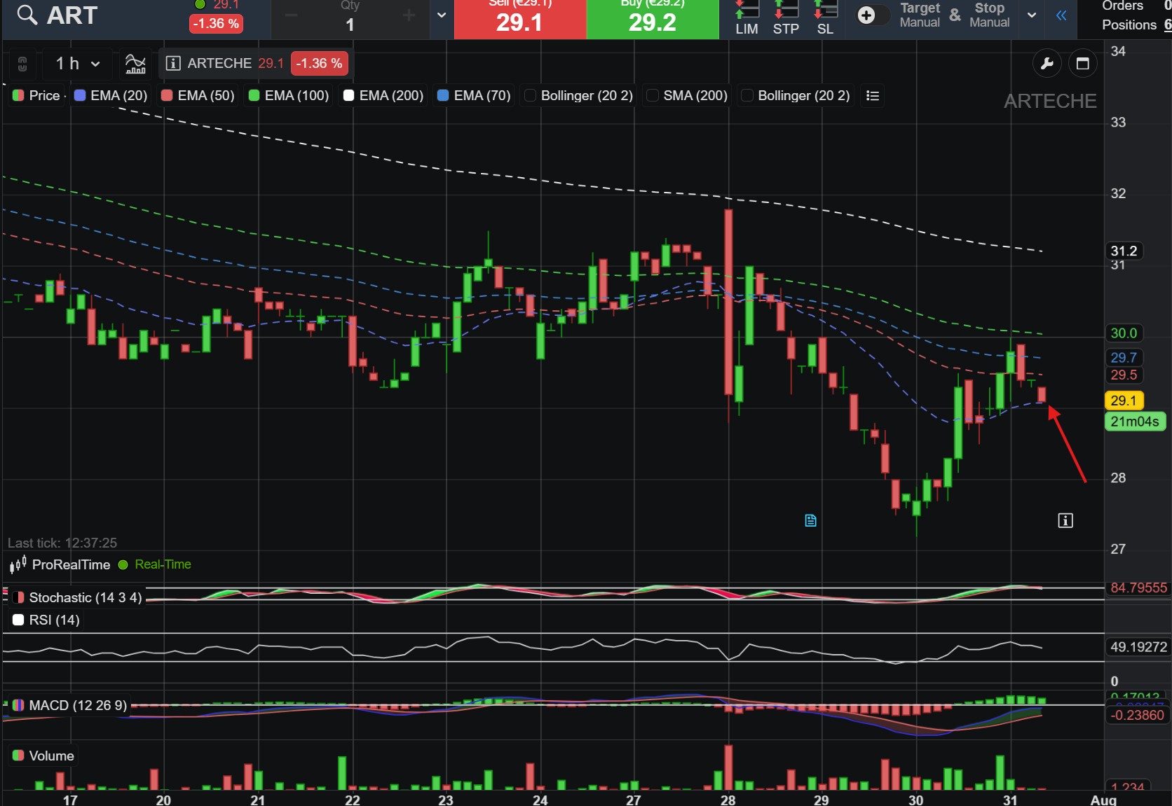Toggle EMA (100) indicator visibility
The image size is (1172, 806).
click(289, 95)
